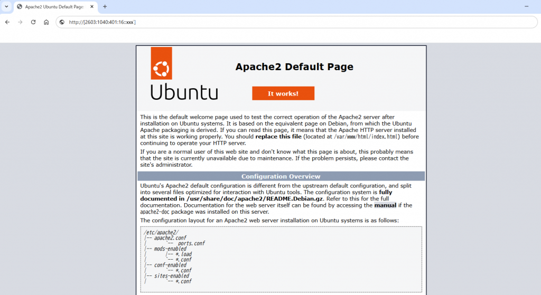Reload the current page
Image resolution: width=541 pixels, height=295 pixels.
[33, 22]
